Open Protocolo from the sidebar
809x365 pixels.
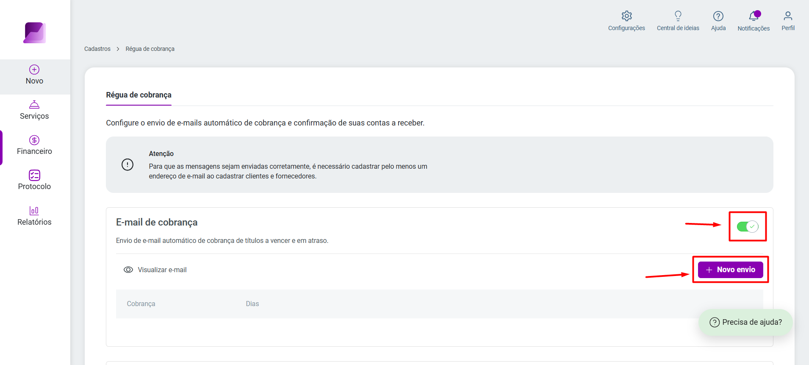coord(34,181)
